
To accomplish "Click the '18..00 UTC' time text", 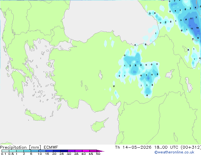I will tap(166, 147).
